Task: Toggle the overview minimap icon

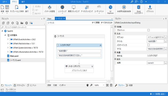Action: click(x=111, y=85)
